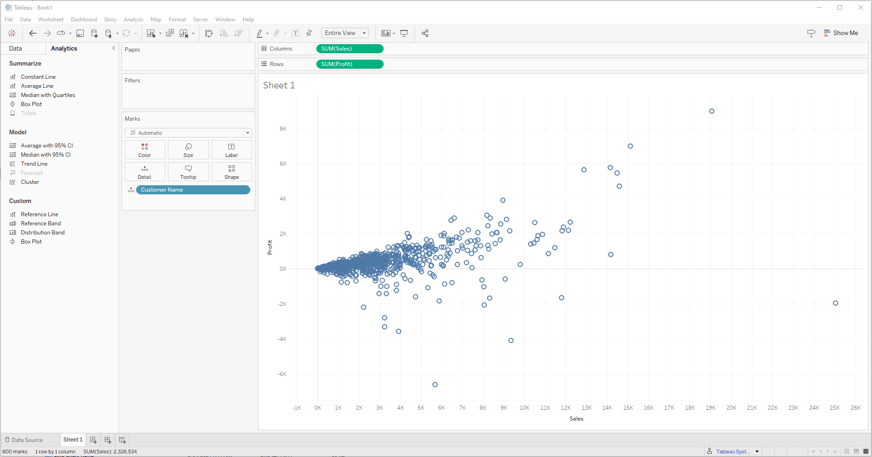This screenshot has width=872, height=457.
Task: Open the Size marks card
Action: point(188,150)
